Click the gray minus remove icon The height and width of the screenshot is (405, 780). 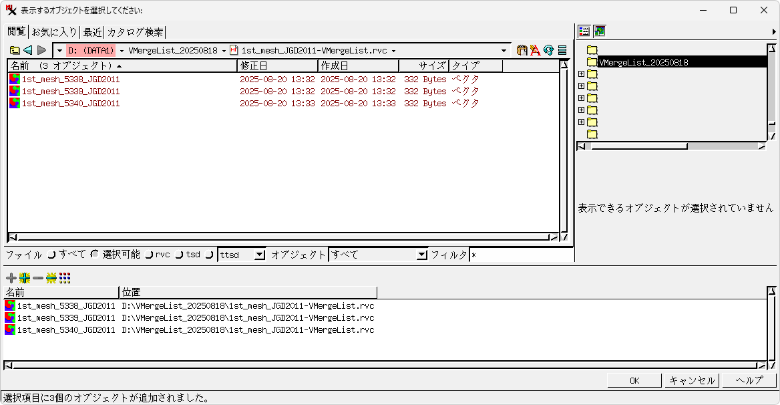point(38,277)
